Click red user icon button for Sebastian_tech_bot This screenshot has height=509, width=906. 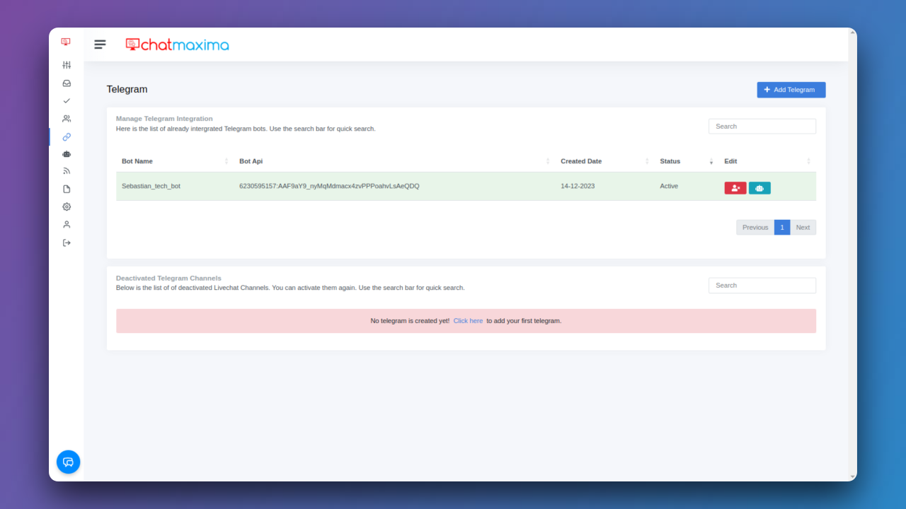coord(735,188)
